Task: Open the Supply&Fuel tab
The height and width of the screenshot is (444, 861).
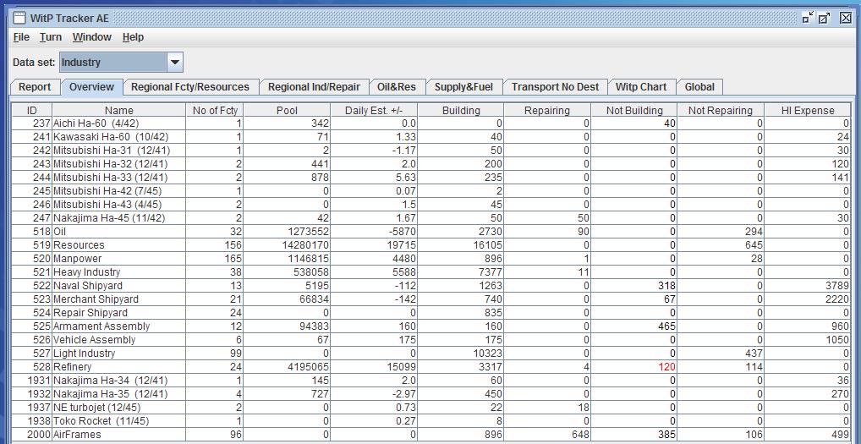Action: click(464, 87)
